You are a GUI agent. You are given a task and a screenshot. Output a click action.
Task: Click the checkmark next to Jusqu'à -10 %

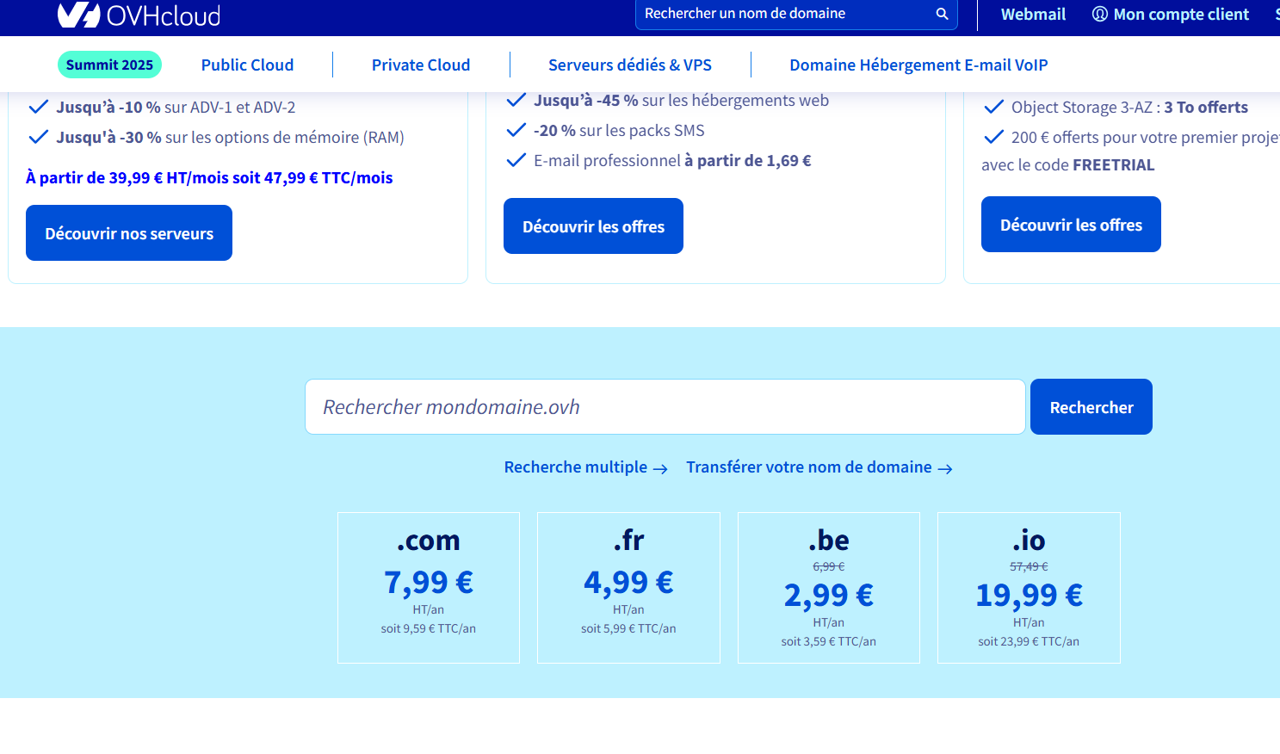coord(39,106)
